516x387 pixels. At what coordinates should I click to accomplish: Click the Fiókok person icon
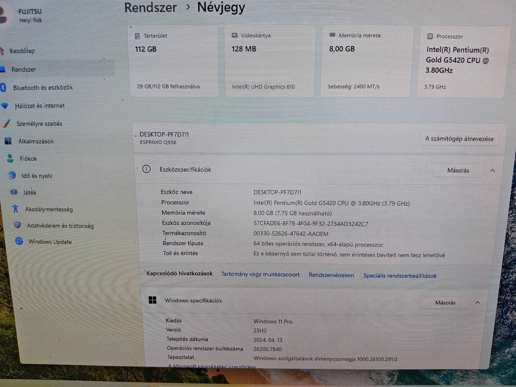click(x=10, y=158)
